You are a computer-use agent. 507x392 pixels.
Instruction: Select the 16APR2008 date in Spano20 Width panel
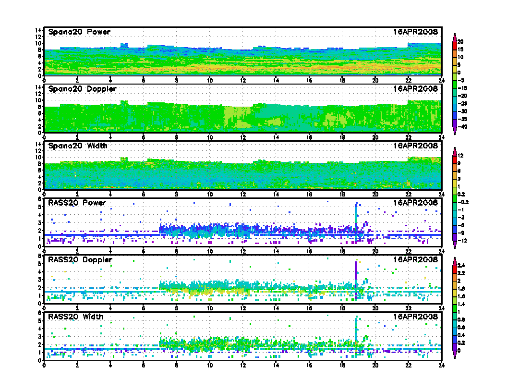point(415,146)
